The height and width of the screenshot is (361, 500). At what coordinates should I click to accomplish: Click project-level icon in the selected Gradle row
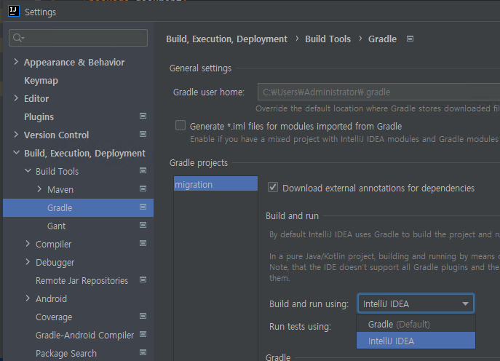tap(143, 207)
